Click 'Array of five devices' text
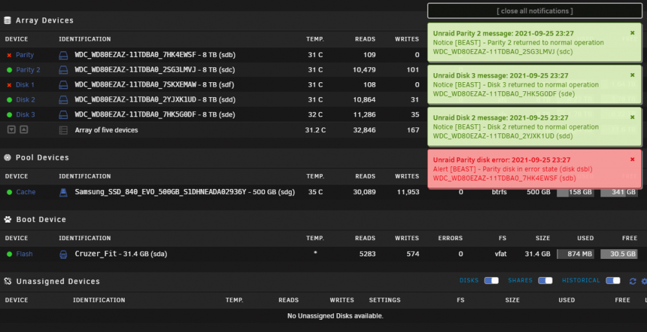 click(107, 130)
